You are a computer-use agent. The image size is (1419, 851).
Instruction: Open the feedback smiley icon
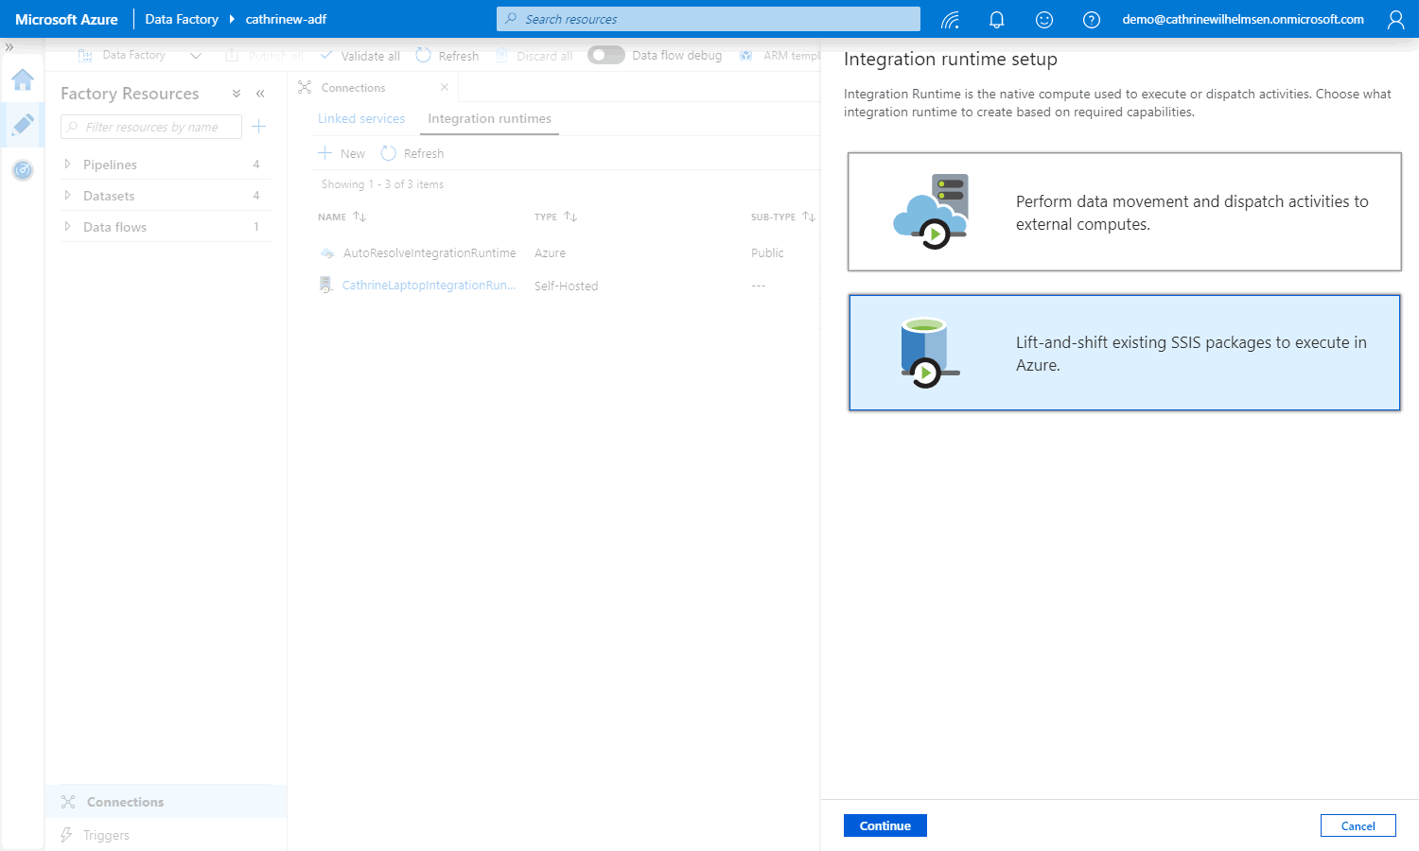tap(1044, 20)
